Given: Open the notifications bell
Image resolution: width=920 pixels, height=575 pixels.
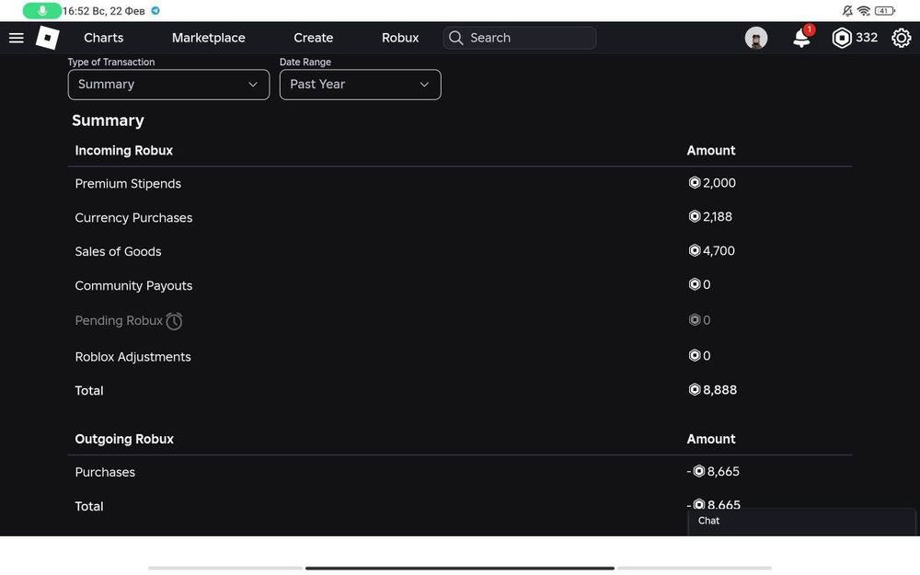Looking at the screenshot, I should (x=801, y=38).
